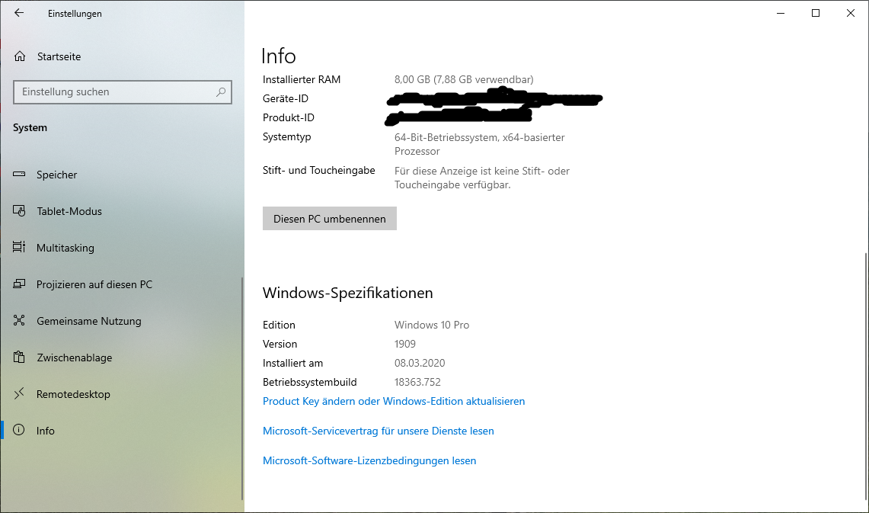Click the search magnifier icon
Image resolution: width=869 pixels, height=513 pixels.
tap(221, 91)
